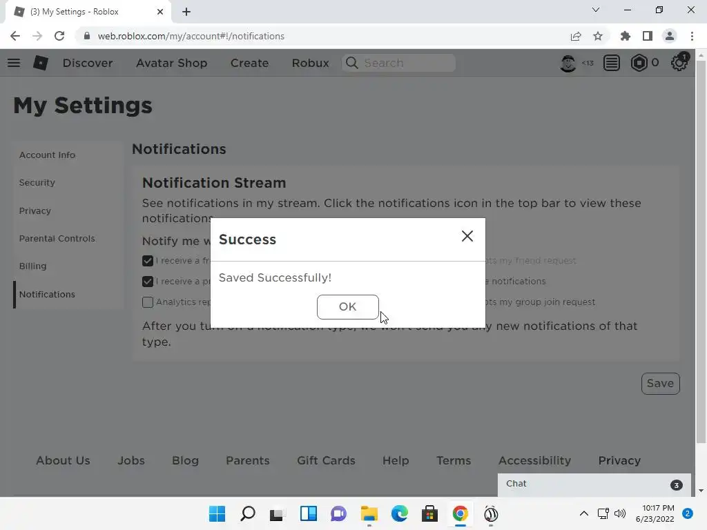Viewport: 707px width, 530px height.
Task: Open the tab search dropdown arrow
Action: coord(596,10)
